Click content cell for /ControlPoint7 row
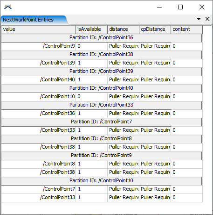 point(187,189)
